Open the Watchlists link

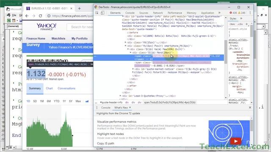point(58,38)
